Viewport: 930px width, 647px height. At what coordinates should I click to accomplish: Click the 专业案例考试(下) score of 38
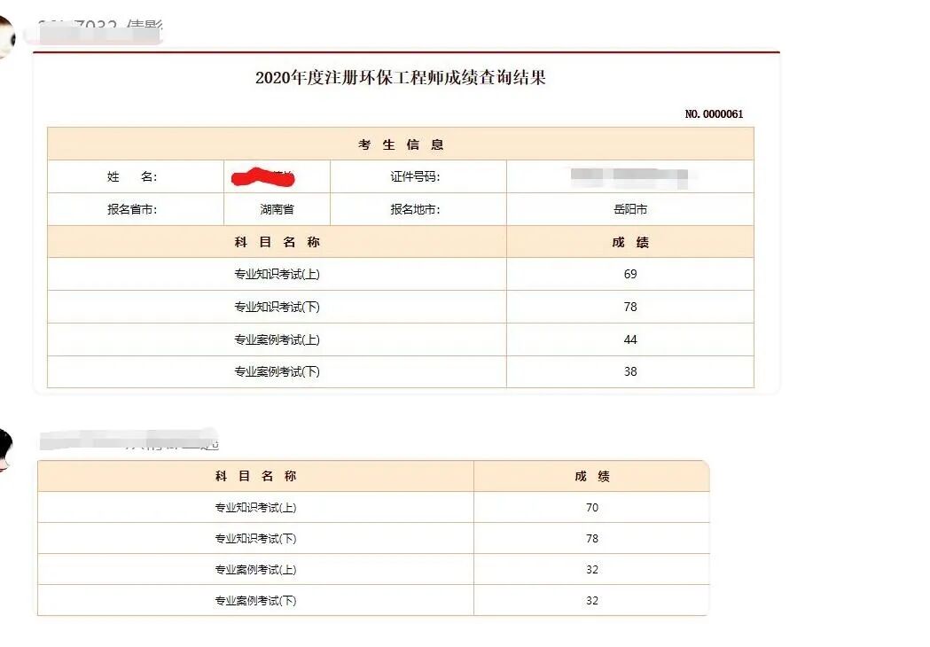coord(629,372)
